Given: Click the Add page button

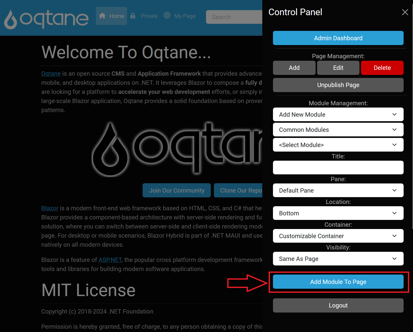Looking at the screenshot, I should 294,68.
